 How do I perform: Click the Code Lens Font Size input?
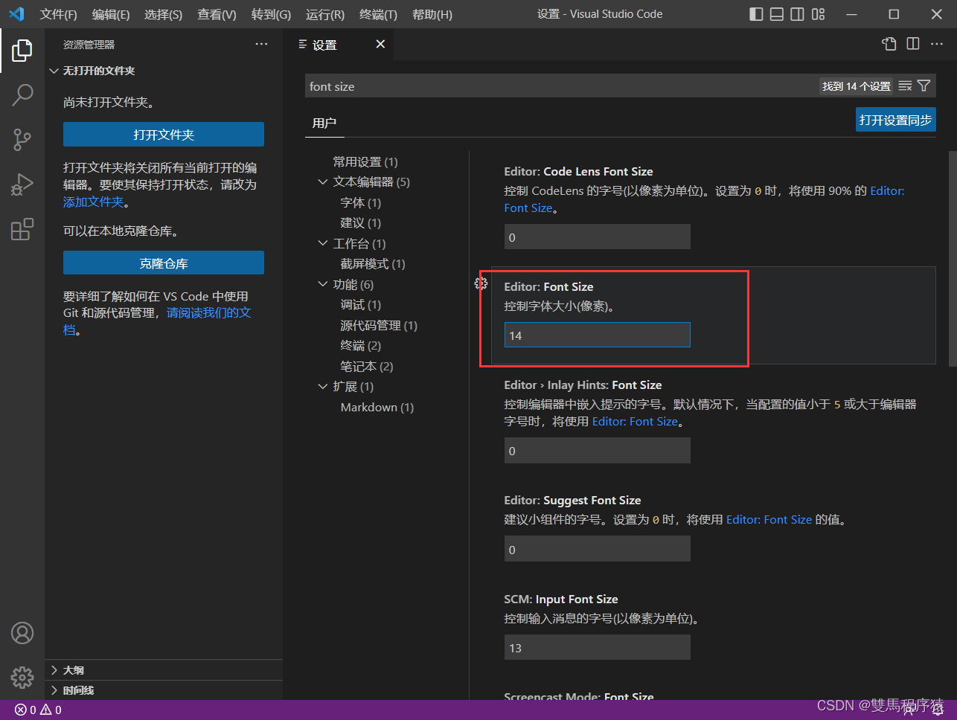(598, 237)
